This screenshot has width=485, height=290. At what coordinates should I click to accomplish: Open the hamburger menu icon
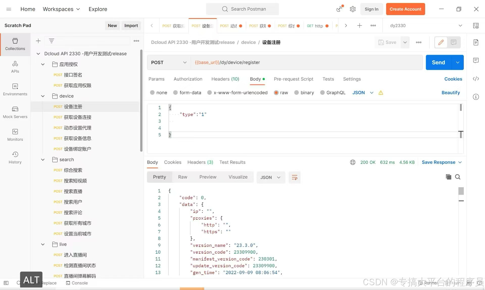9,9
